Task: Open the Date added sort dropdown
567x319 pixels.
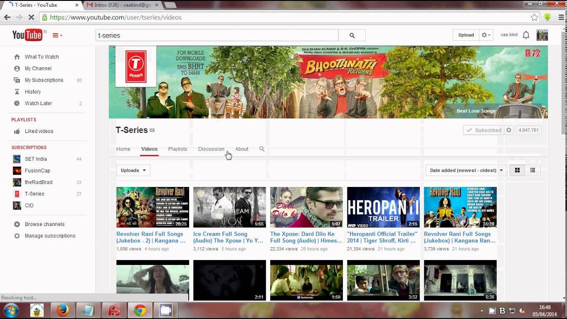Action: point(466,170)
